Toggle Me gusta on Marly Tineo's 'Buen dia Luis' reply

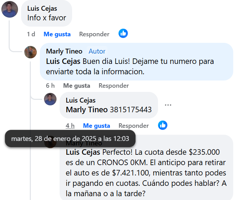click(x=77, y=86)
